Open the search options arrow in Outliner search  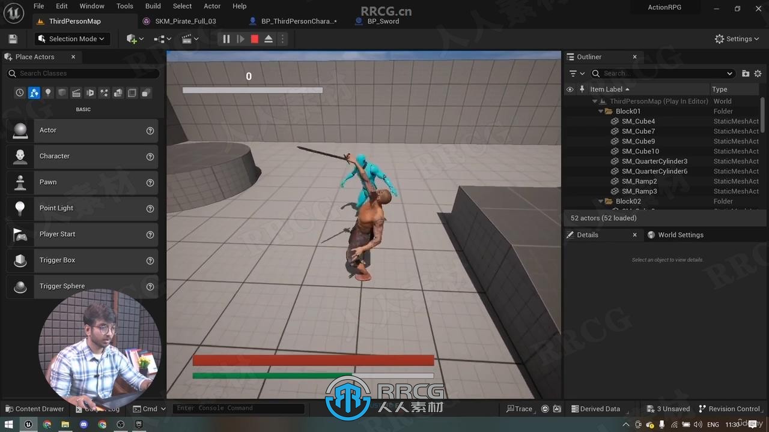point(730,74)
